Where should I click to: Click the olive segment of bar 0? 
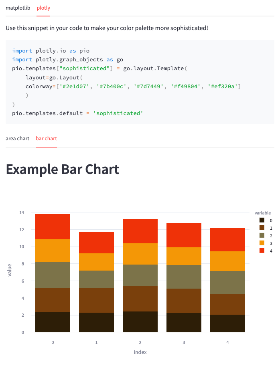click(x=53, y=275)
